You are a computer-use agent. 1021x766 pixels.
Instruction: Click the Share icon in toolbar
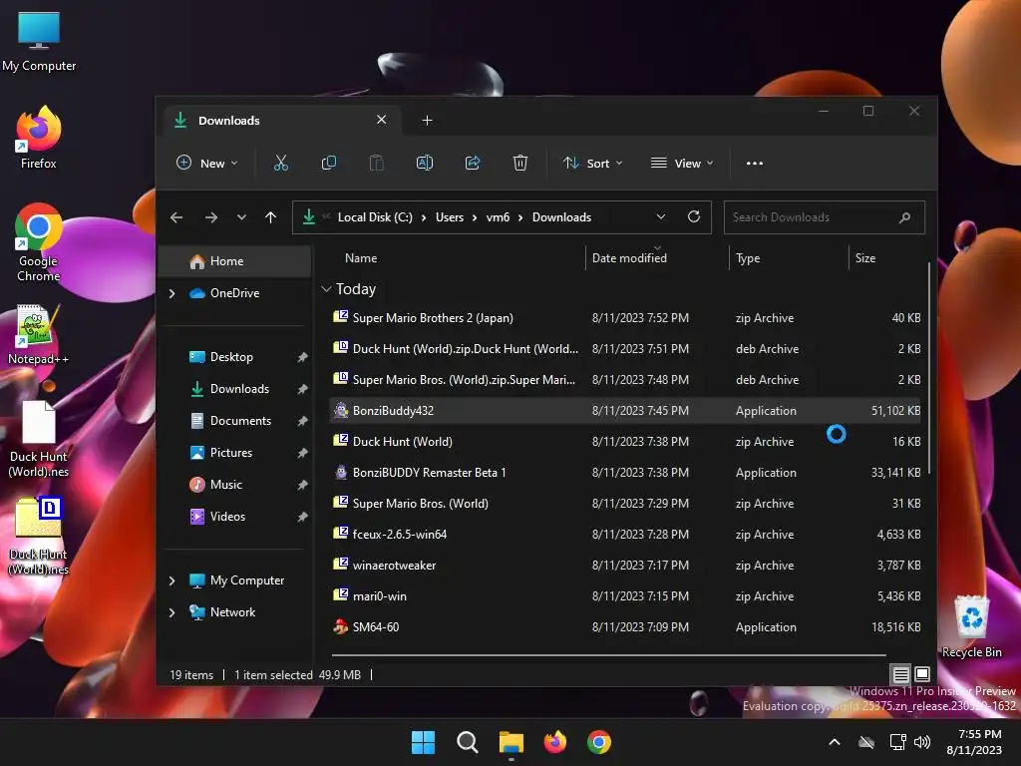point(473,163)
